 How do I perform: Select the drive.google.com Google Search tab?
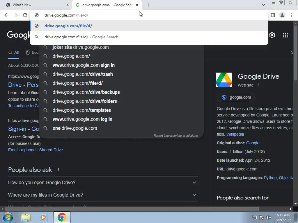[x=107, y=5]
